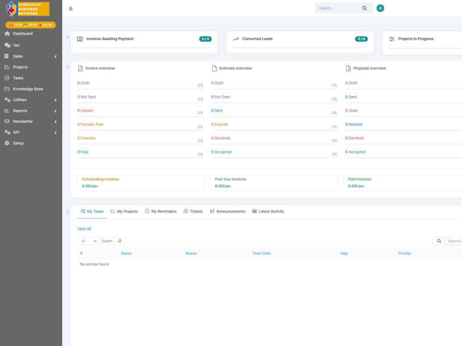Sort tasks by the Tags column header
The height and width of the screenshot is (346, 462).
point(344,253)
